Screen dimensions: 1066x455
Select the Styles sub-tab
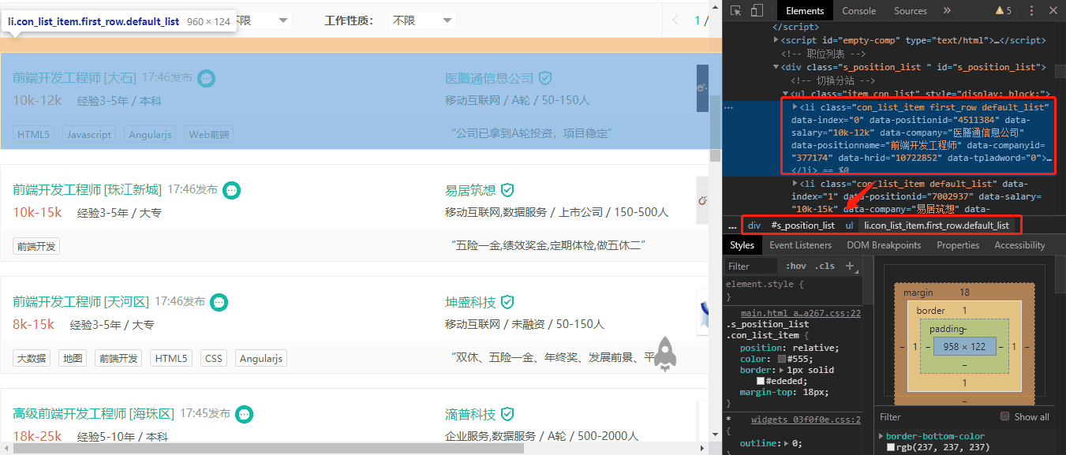coord(742,245)
